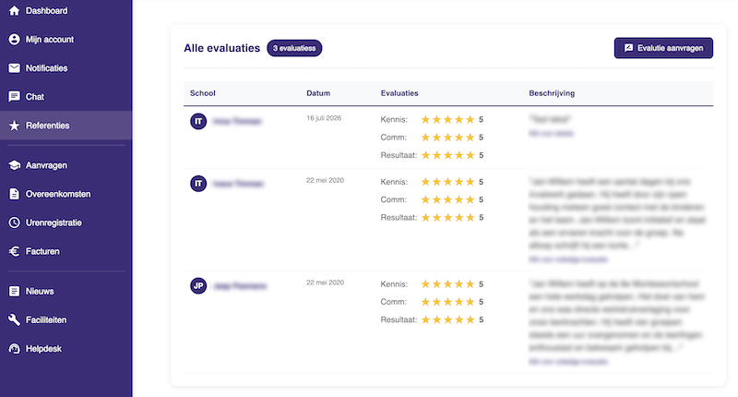Click the Kennis star rating for 16 juli 2026

pyautogui.click(x=447, y=120)
